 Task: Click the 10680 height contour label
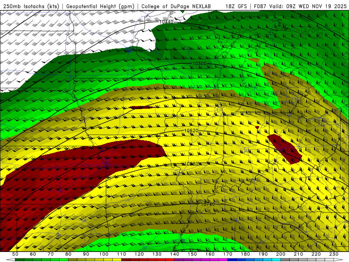[192, 164]
